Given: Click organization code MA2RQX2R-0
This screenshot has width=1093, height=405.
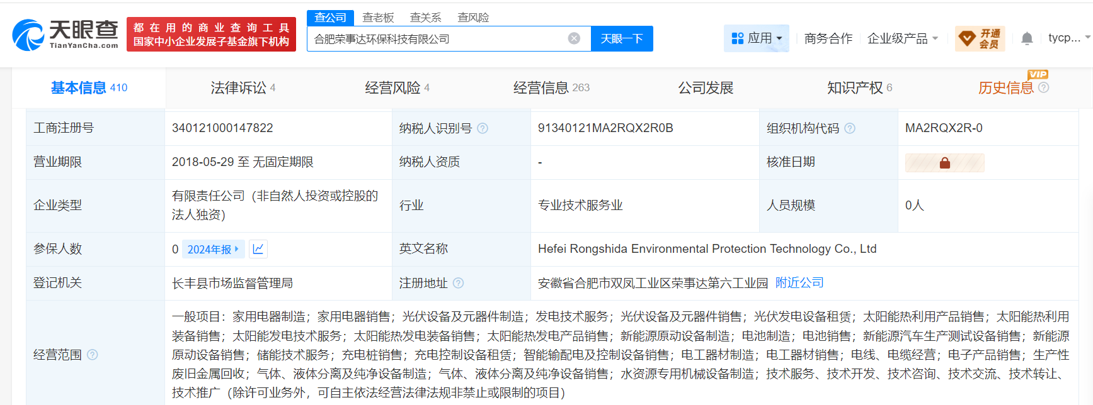Looking at the screenshot, I should pos(944,128).
